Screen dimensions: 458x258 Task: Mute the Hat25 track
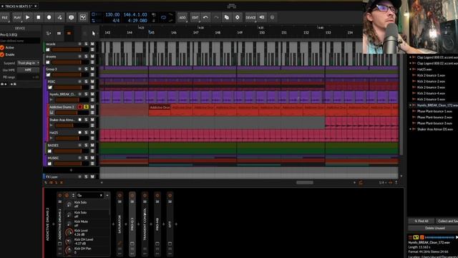coord(92,133)
